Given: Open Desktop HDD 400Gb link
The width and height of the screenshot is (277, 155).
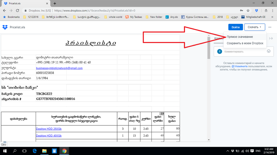Looking at the screenshot, I should (49, 136).
